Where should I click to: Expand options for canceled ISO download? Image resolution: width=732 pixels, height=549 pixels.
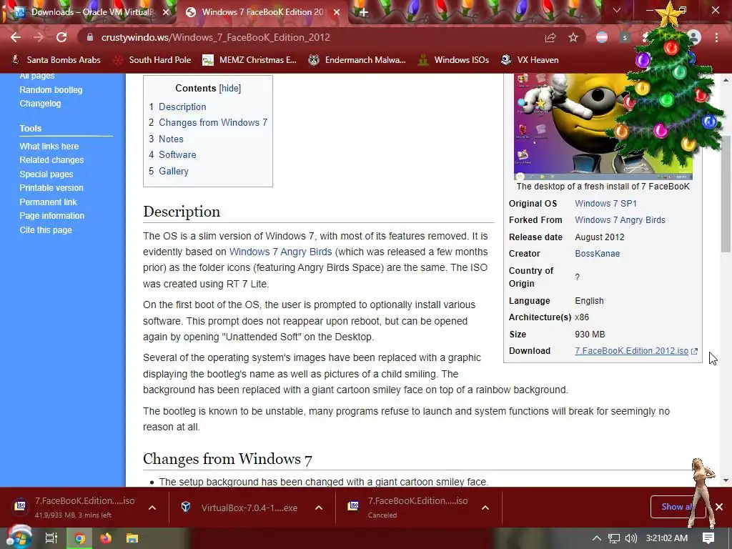pyautogui.click(x=485, y=508)
